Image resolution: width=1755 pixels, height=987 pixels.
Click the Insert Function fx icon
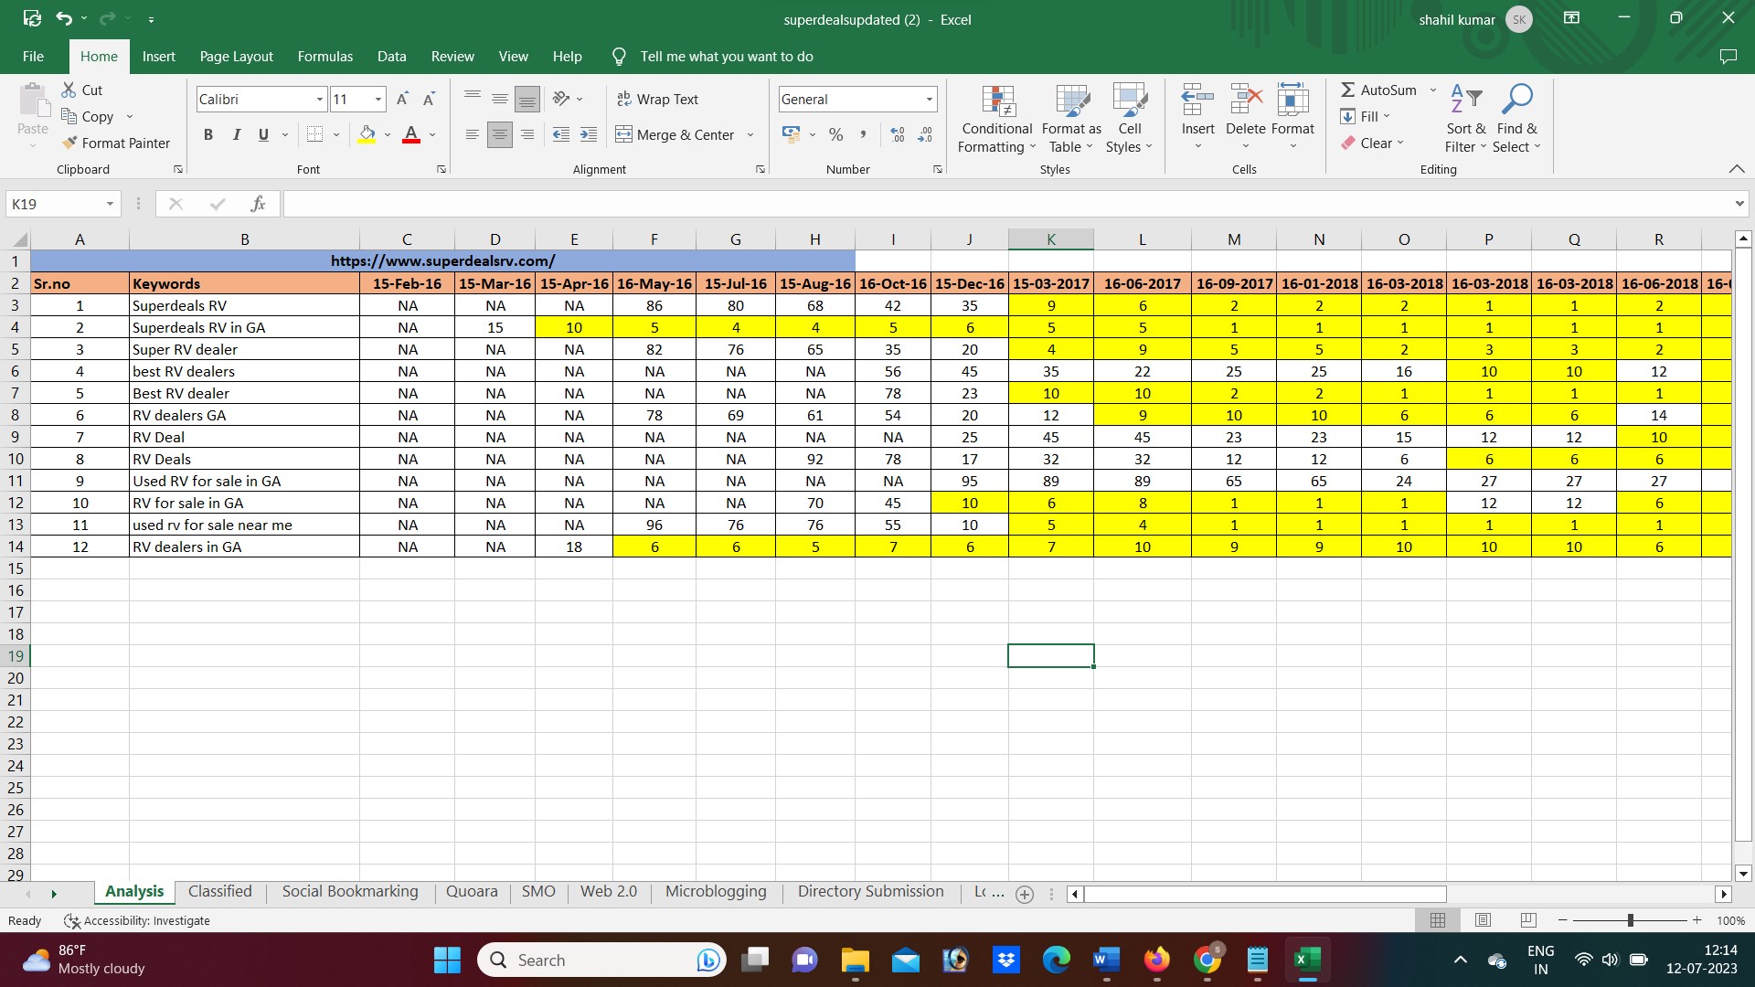tap(258, 204)
